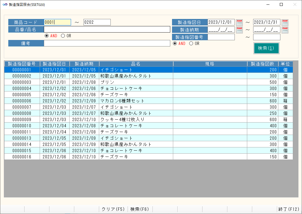Select AND option under 品番/品名
This screenshot has width=302, height=214.
(46, 36)
